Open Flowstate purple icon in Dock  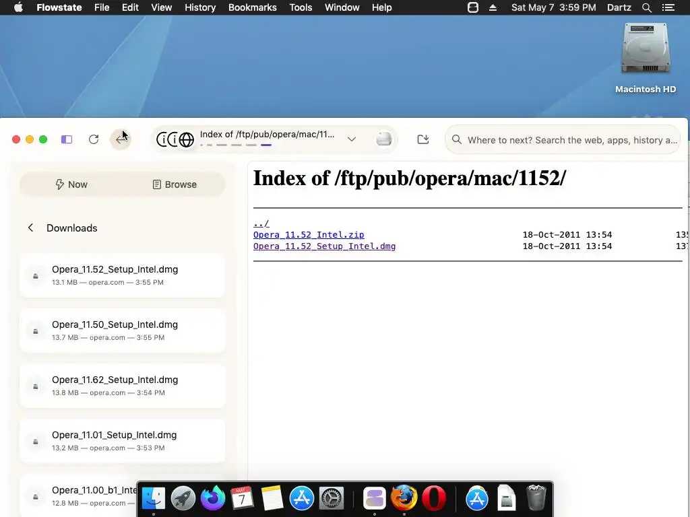[375, 498]
